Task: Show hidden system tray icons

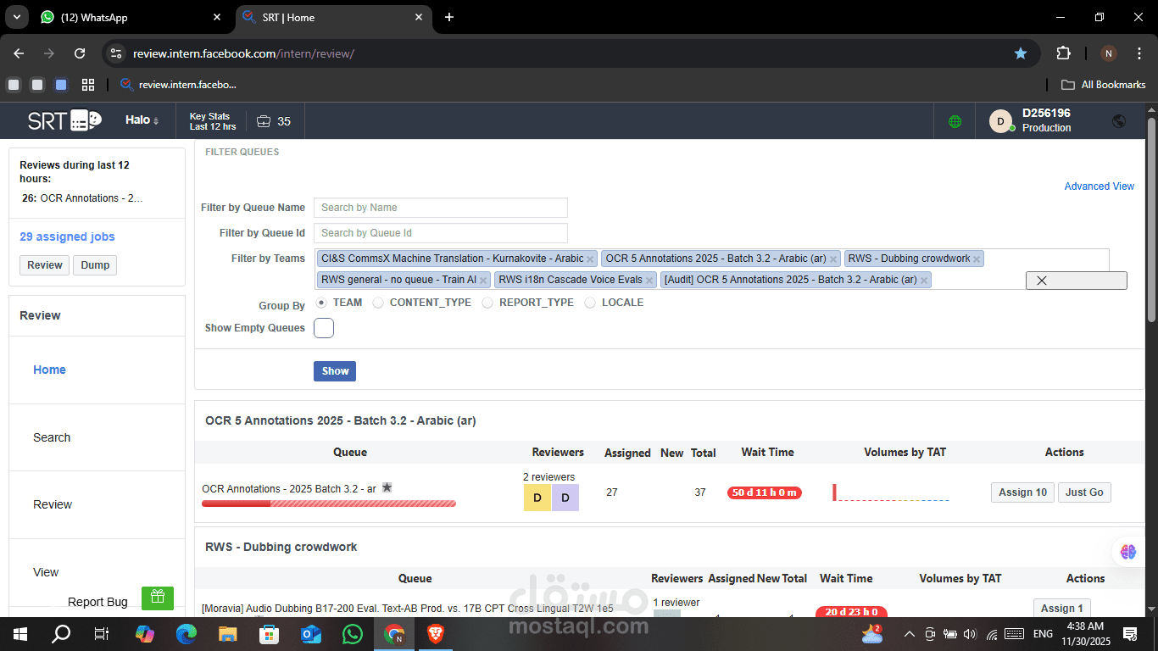Action: point(910,634)
